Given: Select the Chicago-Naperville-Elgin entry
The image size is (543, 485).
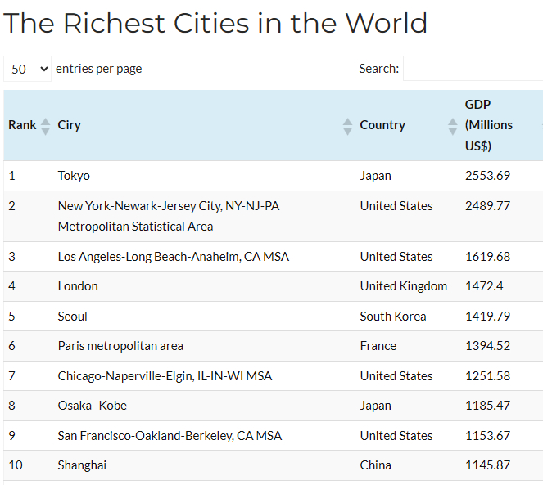Looking at the screenshot, I should pos(165,376).
